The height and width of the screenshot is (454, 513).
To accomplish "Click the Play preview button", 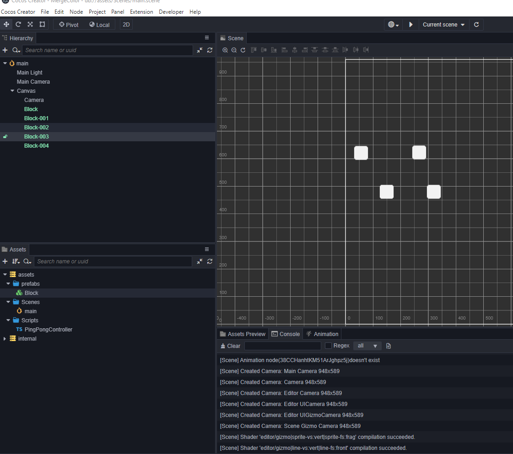I will (x=410, y=25).
